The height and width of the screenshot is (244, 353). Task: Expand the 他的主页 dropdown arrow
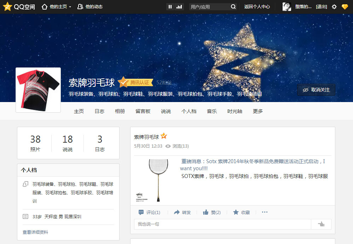pyautogui.click(x=70, y=7)
